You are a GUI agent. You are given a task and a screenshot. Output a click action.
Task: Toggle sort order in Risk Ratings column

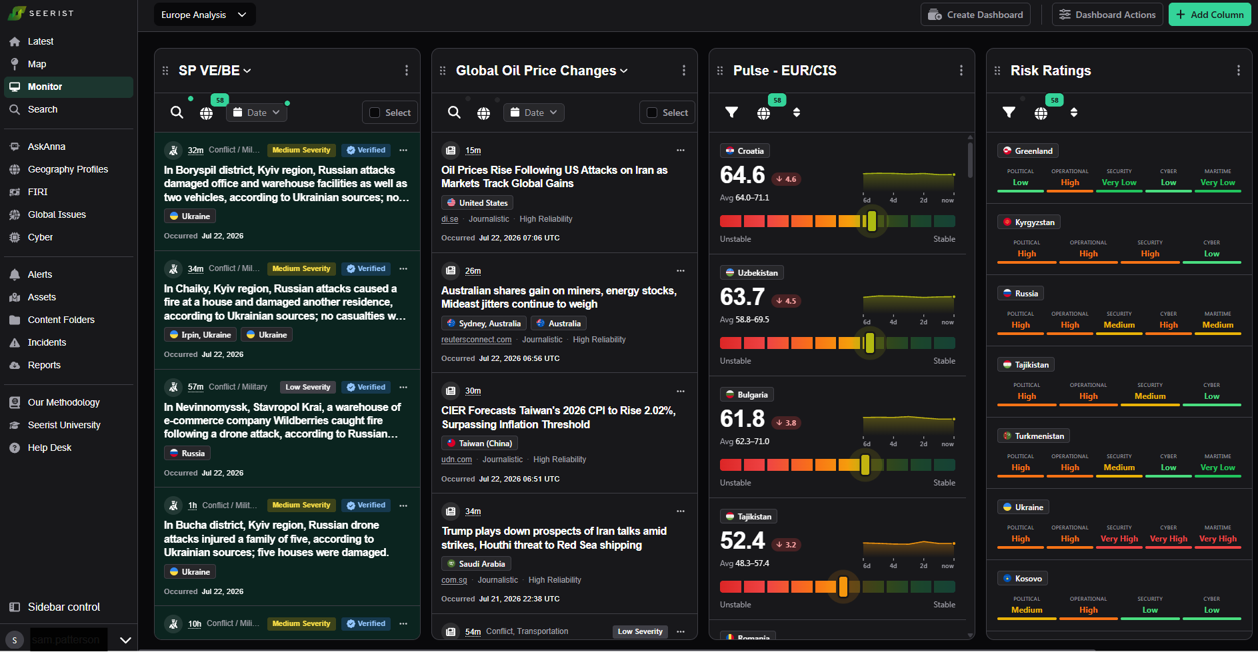pyautogui.click(x=1074, y=113)
